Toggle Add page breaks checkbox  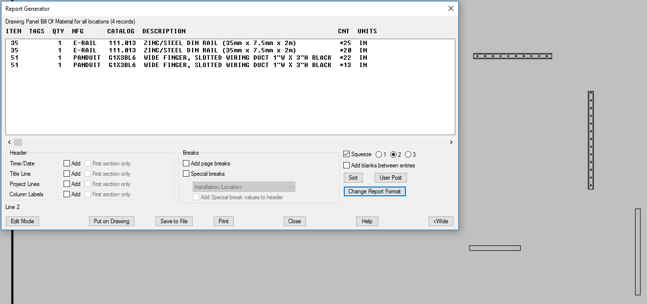click(x=186, y=164)
